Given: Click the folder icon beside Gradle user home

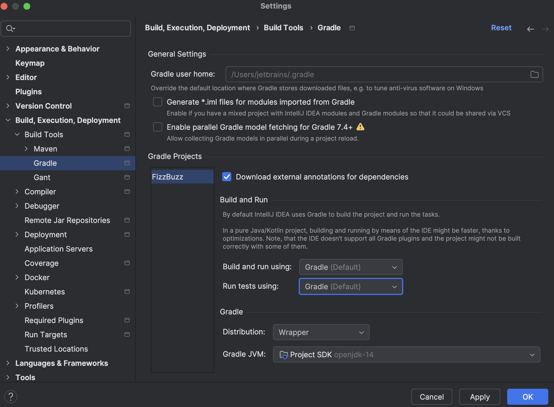Looking at the screenshot, I should [x=534, y=74].
